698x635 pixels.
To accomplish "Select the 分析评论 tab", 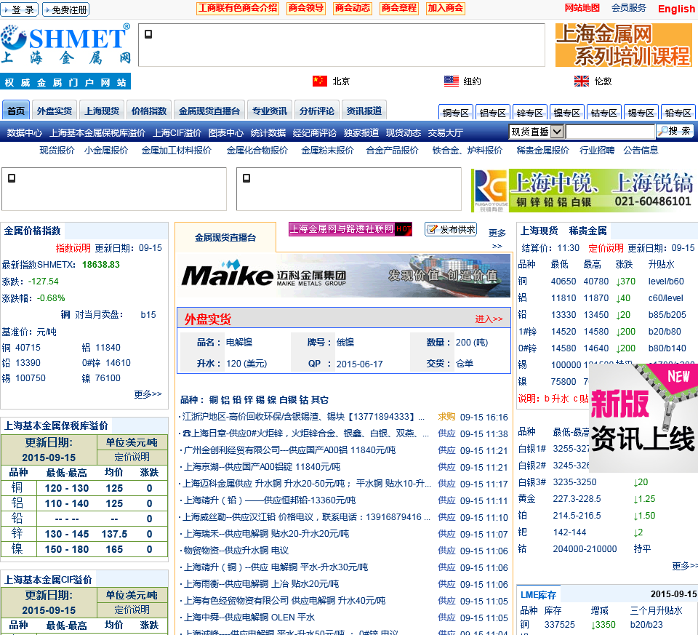I will (x=316, y=111).
